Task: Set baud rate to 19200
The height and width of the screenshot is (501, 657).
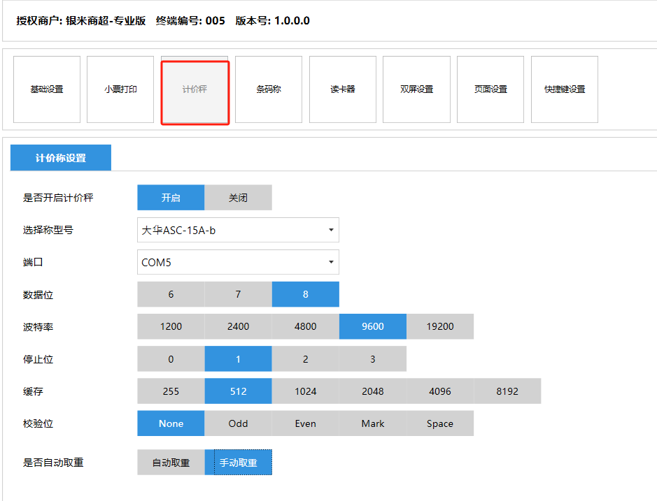Action: [439, 326]
